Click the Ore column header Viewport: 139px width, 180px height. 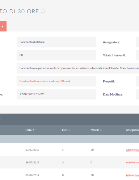coord(65,130)
